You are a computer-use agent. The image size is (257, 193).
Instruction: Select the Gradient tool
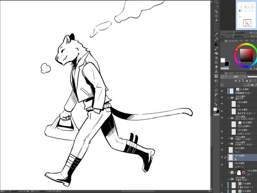tap(216, 76)
